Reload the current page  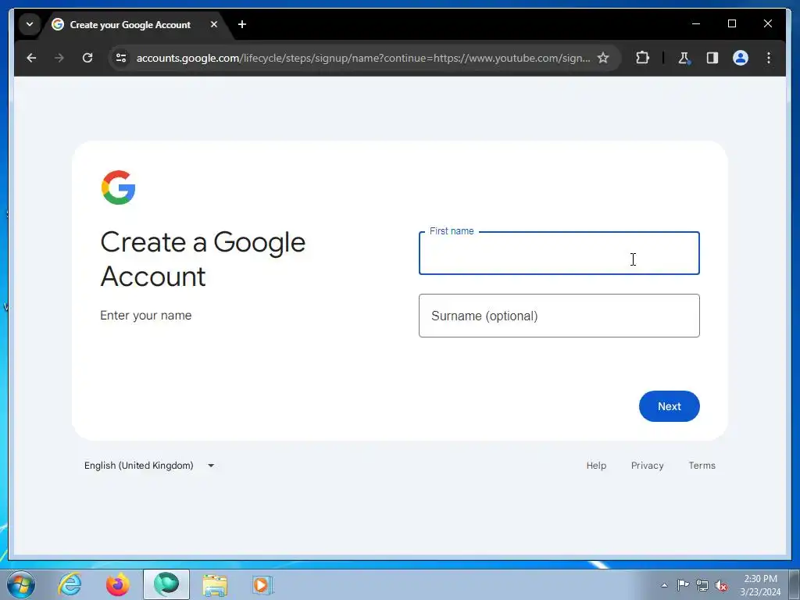coord(87,58)
